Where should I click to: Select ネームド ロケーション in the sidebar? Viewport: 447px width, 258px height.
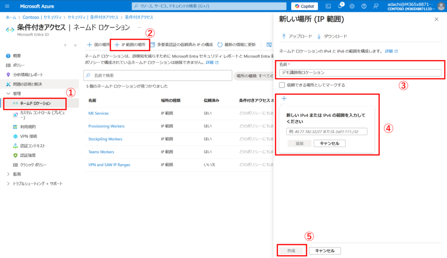pos(35,103)
